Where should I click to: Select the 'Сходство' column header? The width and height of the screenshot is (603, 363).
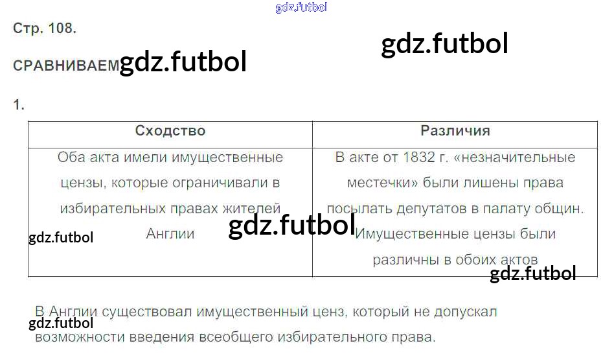click(x=170, y=130)
